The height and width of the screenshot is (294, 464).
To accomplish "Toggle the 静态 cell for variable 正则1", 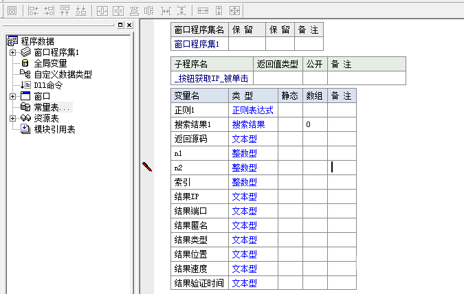I will coord(289,110).
